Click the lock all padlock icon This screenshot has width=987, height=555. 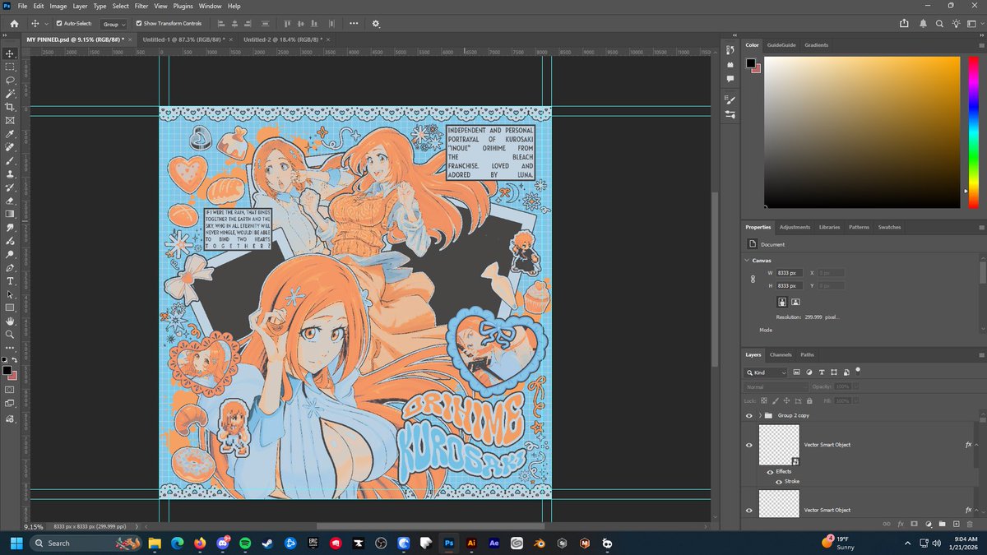click(809, 400)
